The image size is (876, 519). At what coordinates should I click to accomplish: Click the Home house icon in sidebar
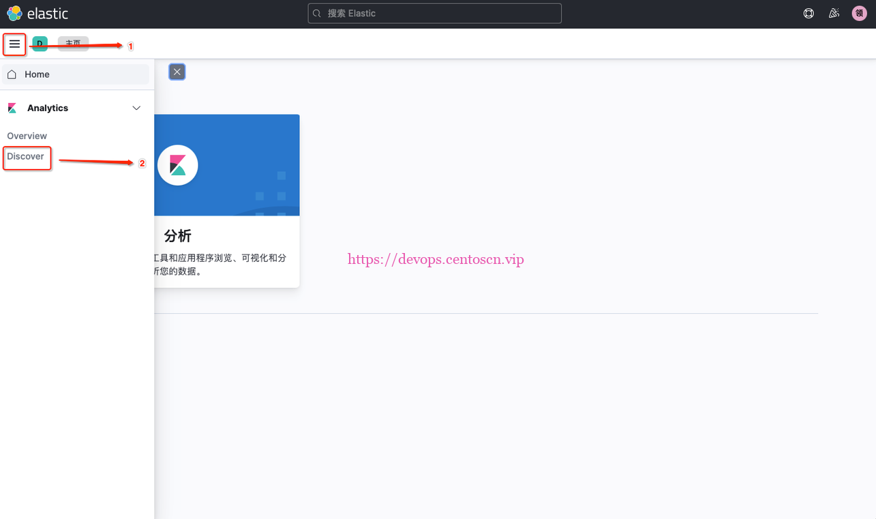[11, 74]
